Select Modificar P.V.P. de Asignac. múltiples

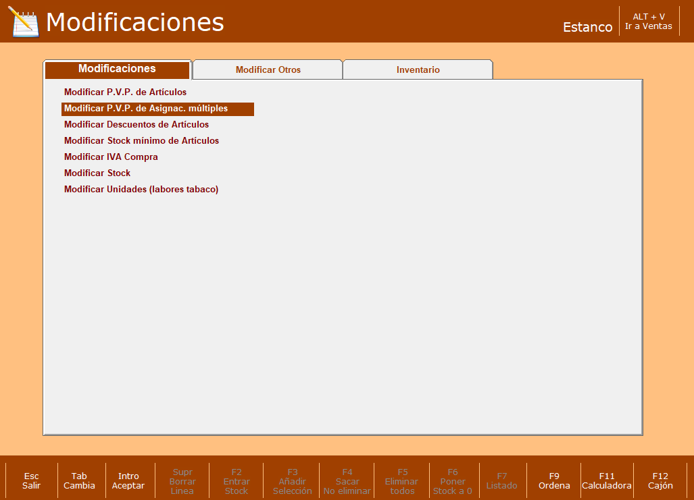coord(157,109)
